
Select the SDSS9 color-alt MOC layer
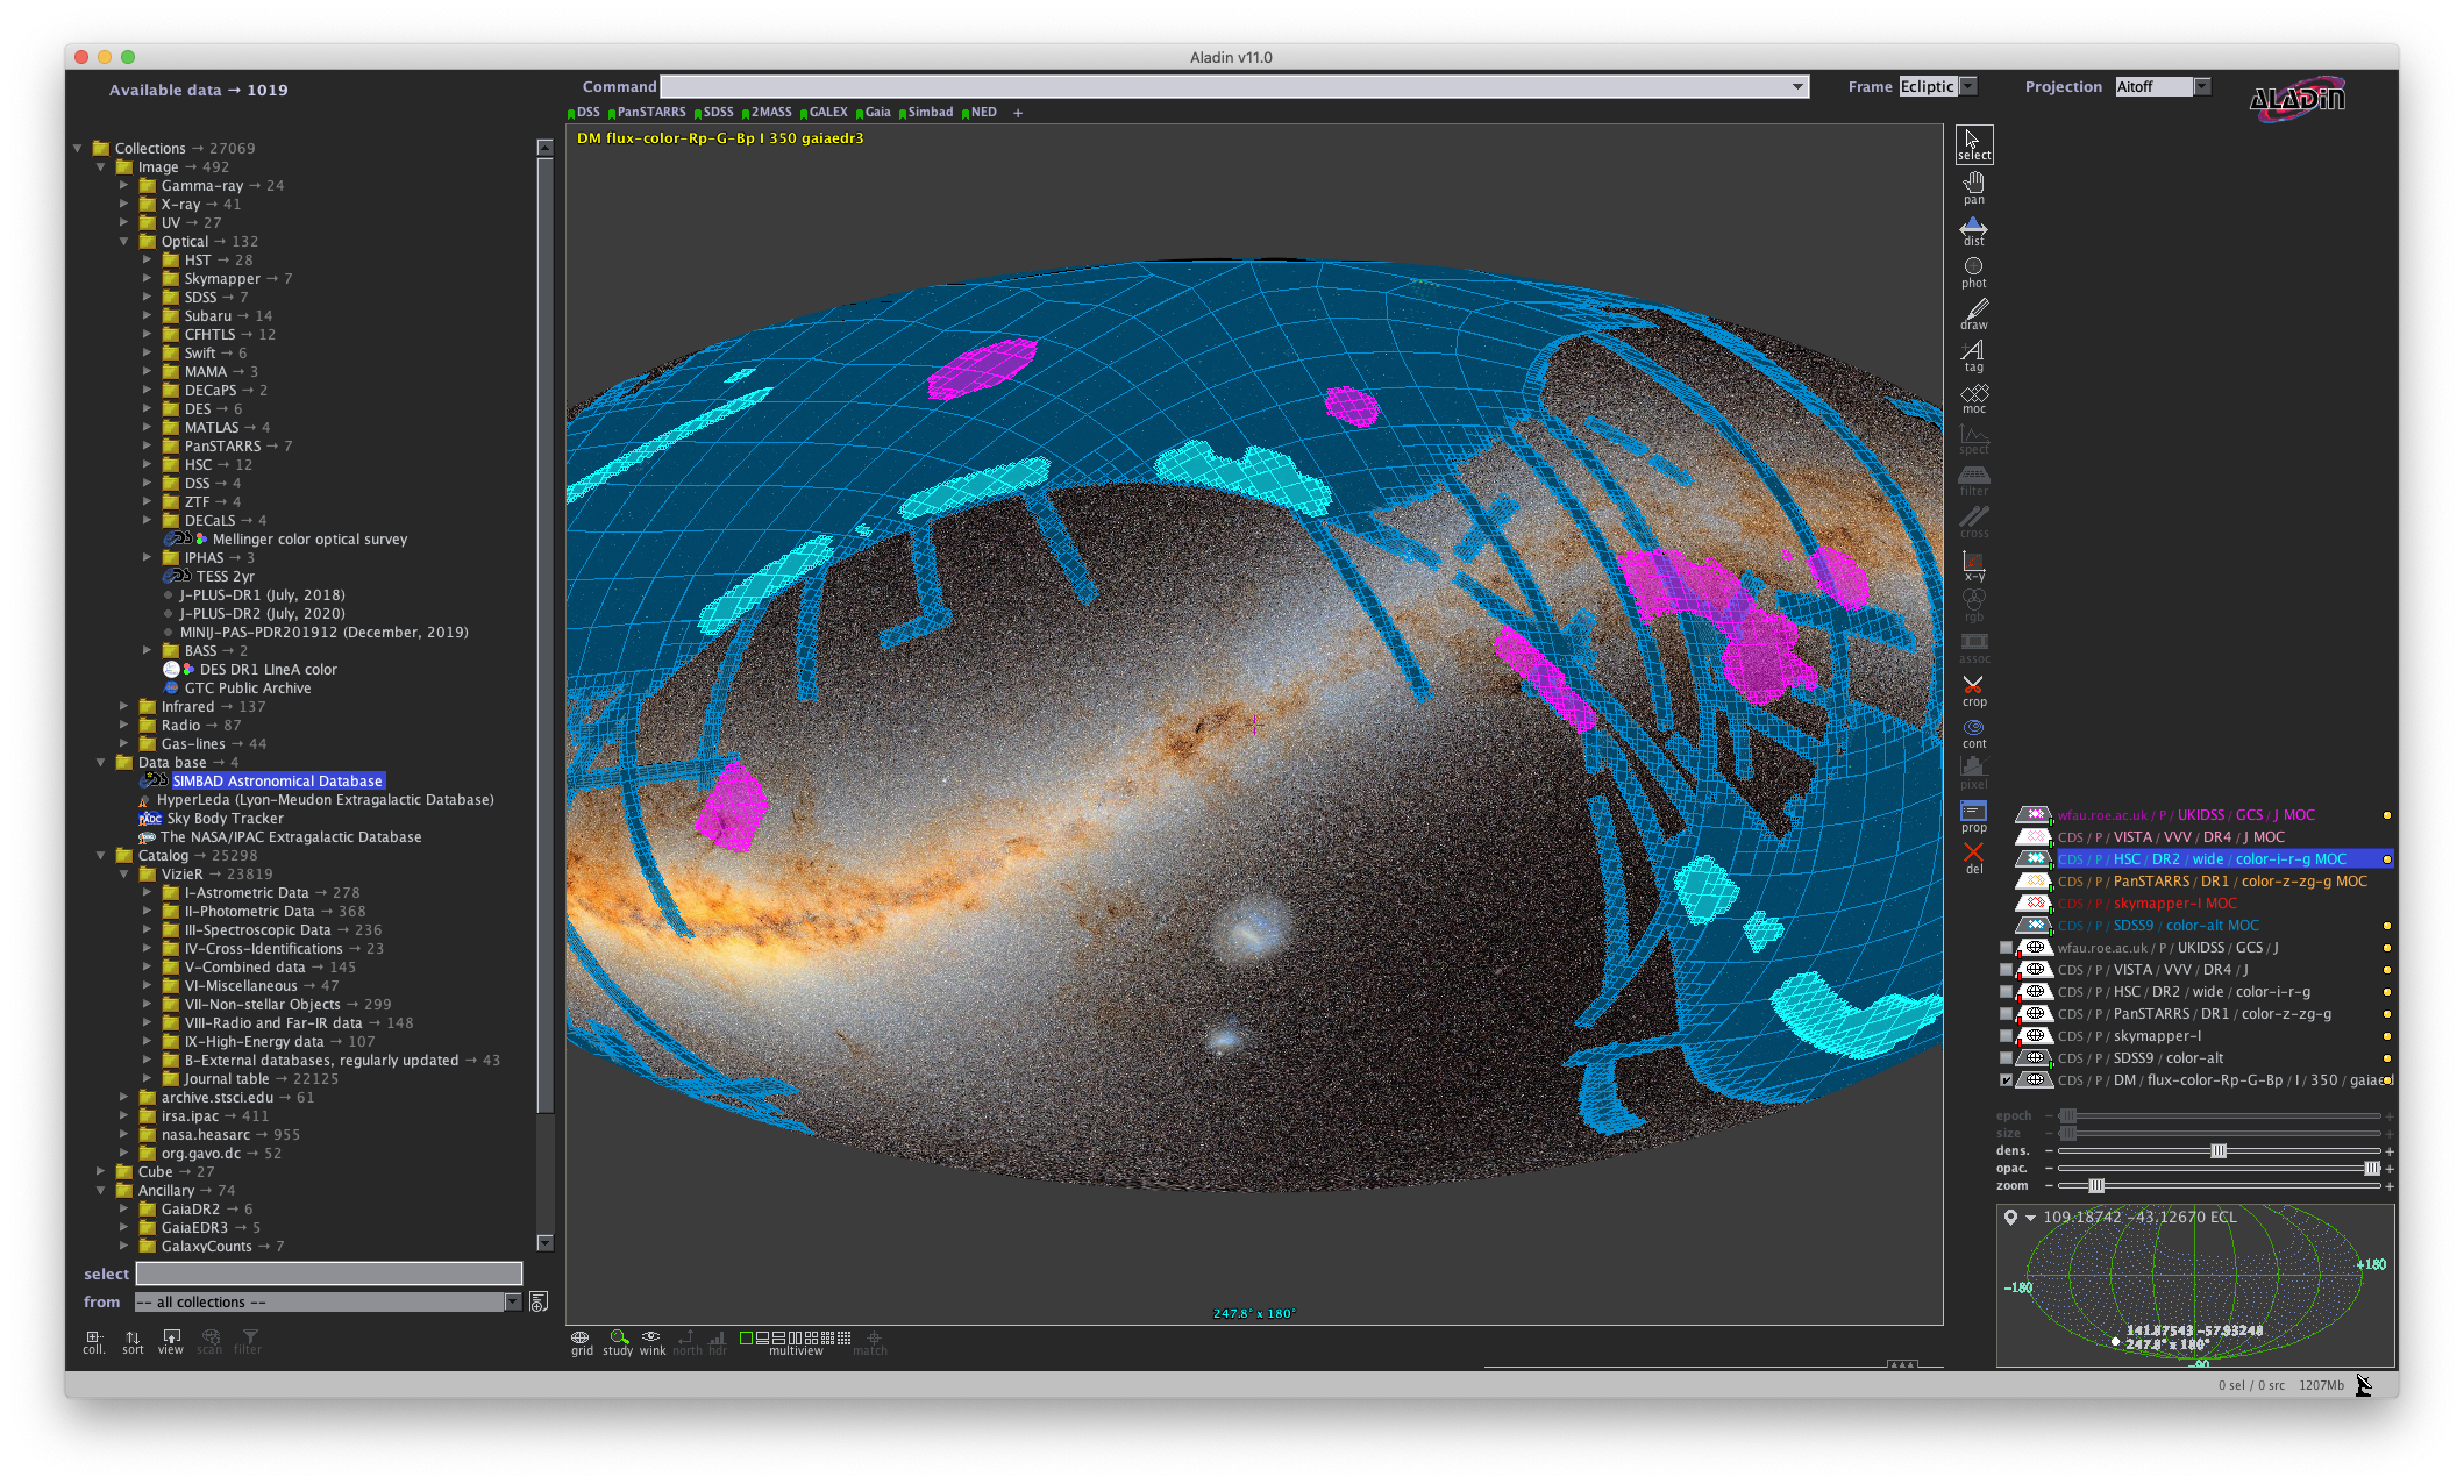(2158, 925)
